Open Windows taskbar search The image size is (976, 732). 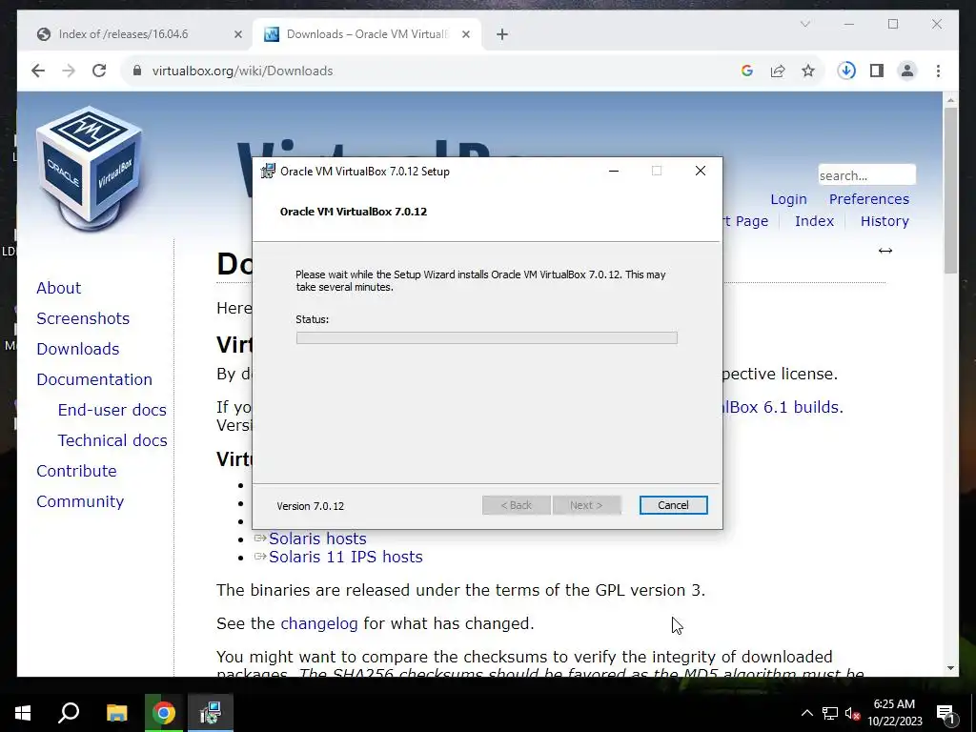coord(69,713)
